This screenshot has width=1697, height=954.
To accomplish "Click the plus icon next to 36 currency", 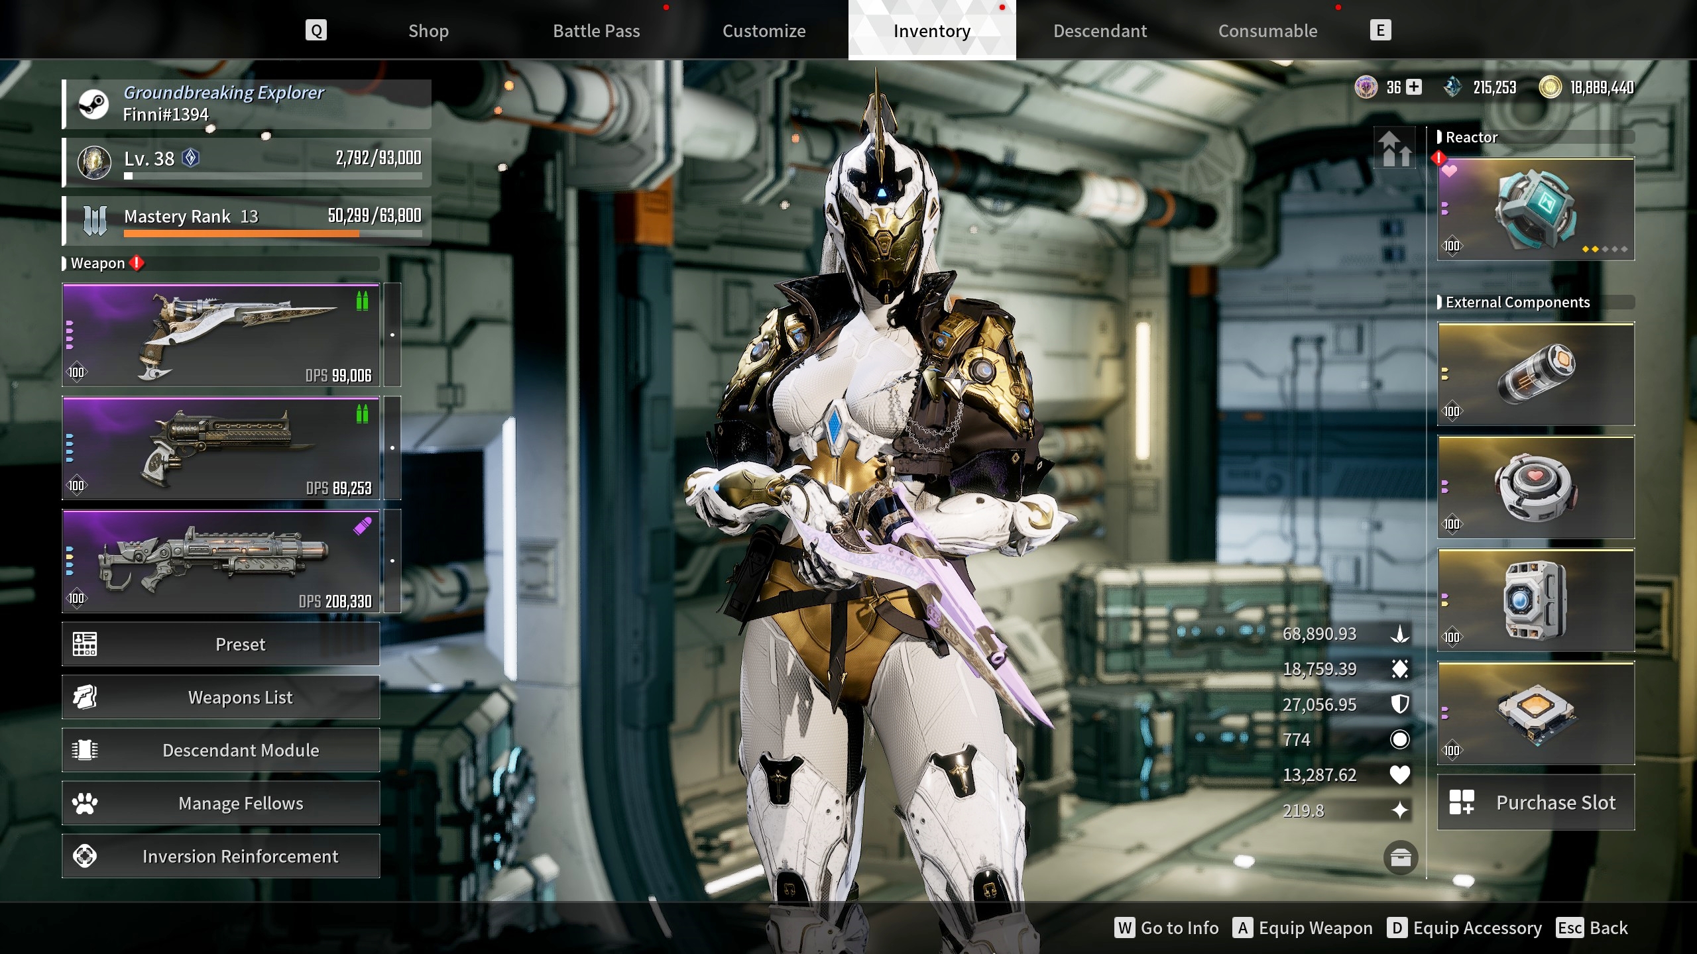I will point(1414,87).
